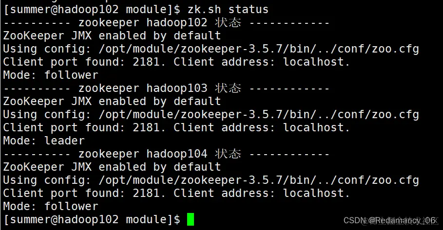The image size is (443, 230).
Task: Click the CSDN watermark text
Action: point(390,220)
